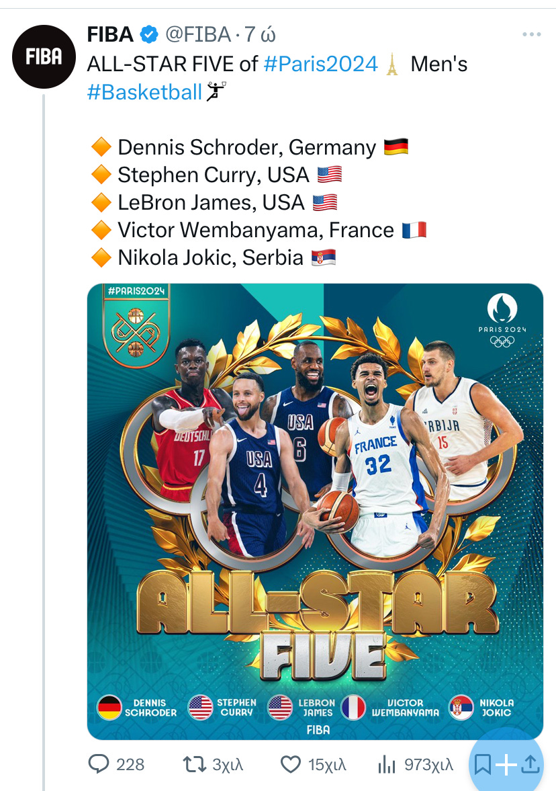Open the @FIBA handle
556x791 pixels.
click(197, 34)
